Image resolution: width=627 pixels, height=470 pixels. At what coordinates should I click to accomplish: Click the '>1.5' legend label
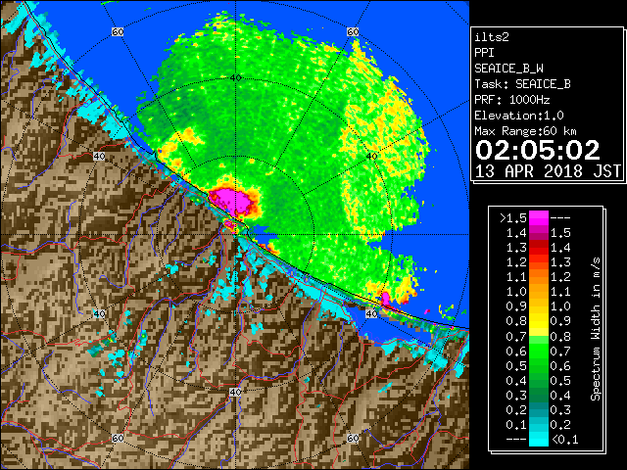512,218
